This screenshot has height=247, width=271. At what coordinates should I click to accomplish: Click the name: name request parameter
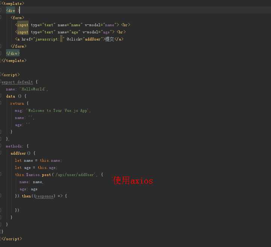(31, 182)
